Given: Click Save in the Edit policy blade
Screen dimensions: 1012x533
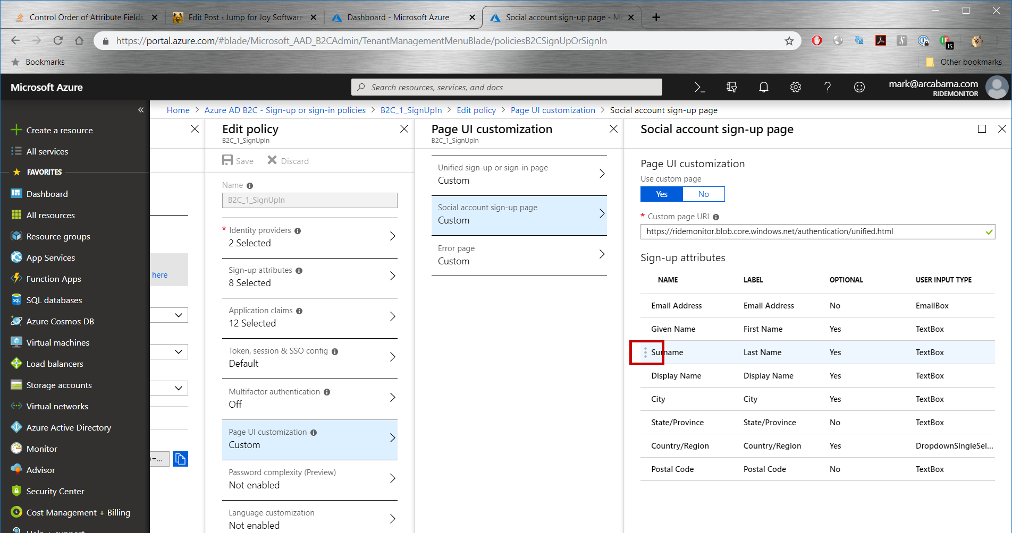Looking at the screenshot, I should coord(238,160).
